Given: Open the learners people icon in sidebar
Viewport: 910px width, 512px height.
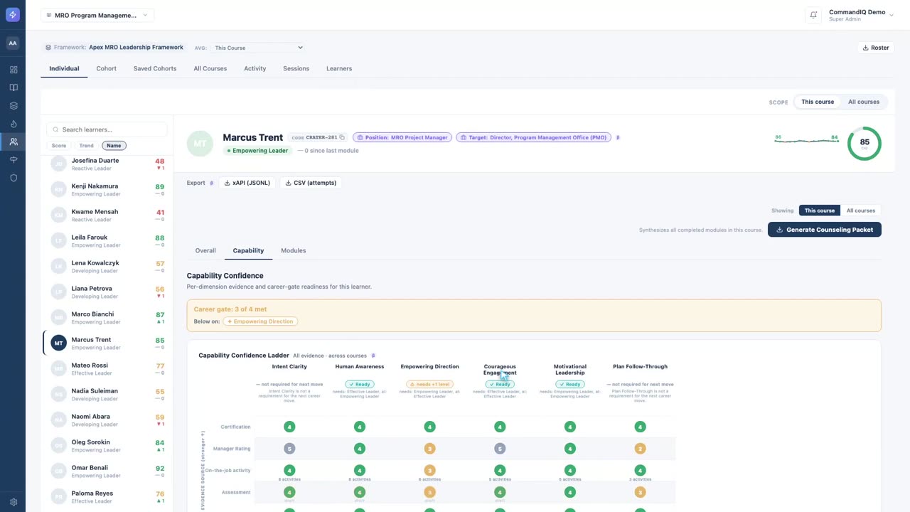Looking at the screenshot, I should 13,142.
